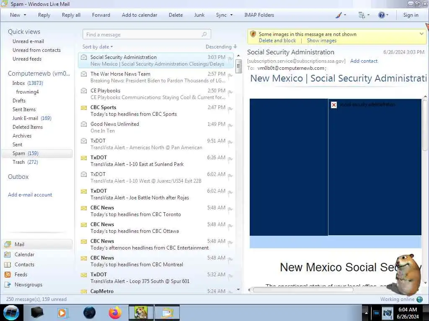Screen dimensions: 429x321
Task: Open the Sort by date dropdown
Action: 98,47
